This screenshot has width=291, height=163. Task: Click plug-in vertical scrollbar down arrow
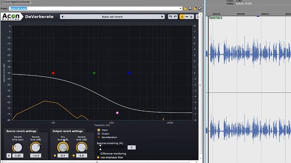201,158
